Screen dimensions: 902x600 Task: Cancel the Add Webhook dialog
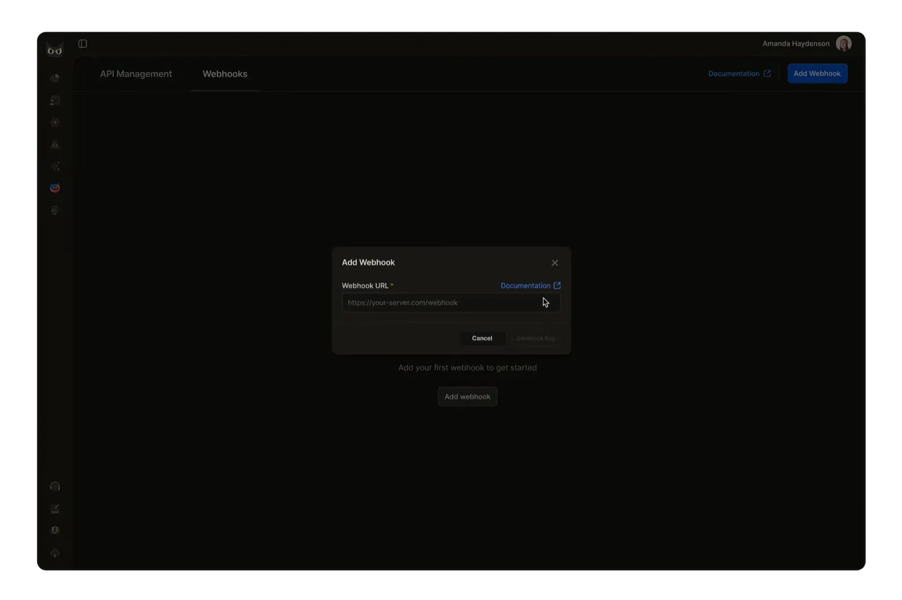(x=482, y=338)
